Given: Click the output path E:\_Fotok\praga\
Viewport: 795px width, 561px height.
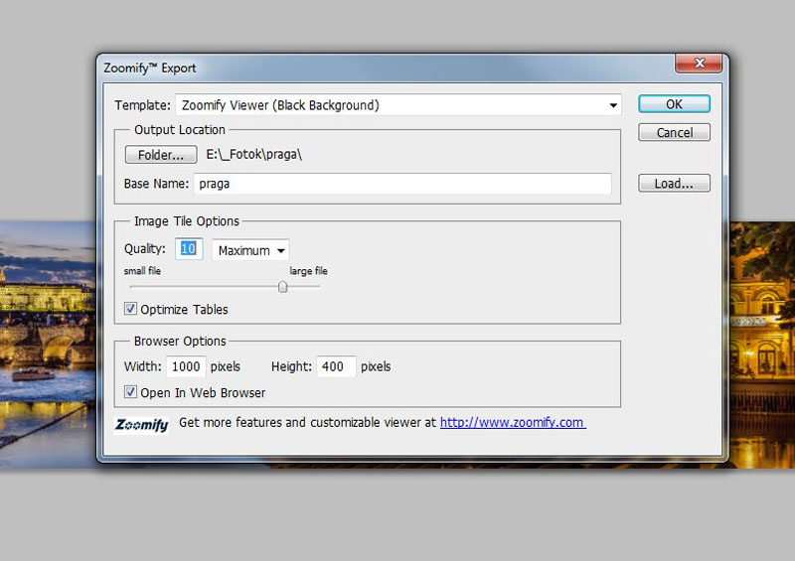Looking at the screenshot, I should [x=253, y=155].
